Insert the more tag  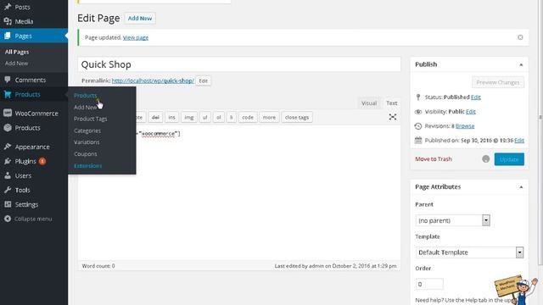pyautogui.click(x=269, y=118)
